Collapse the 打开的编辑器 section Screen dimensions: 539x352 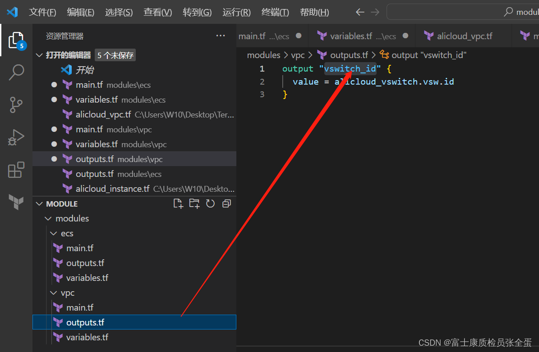pos(39,55)
